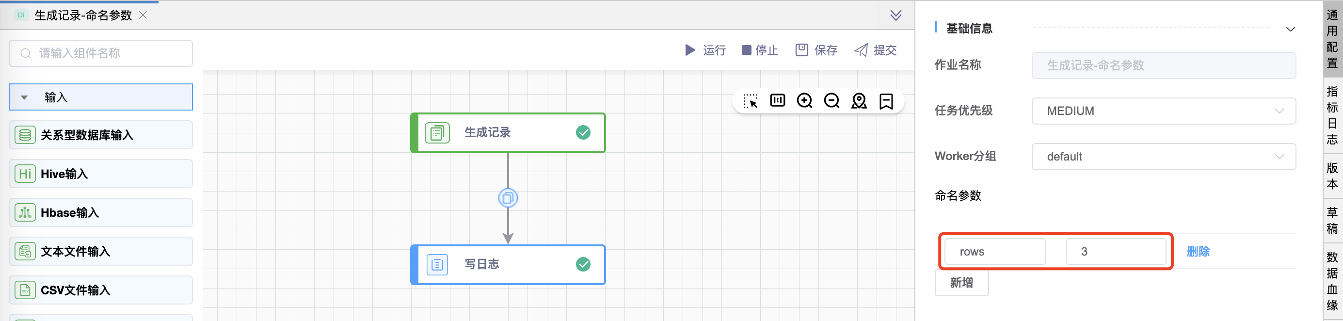The image size is (1343, 321).
Task: Click 删除 link for rows parameter
Action: (1198, 252)
